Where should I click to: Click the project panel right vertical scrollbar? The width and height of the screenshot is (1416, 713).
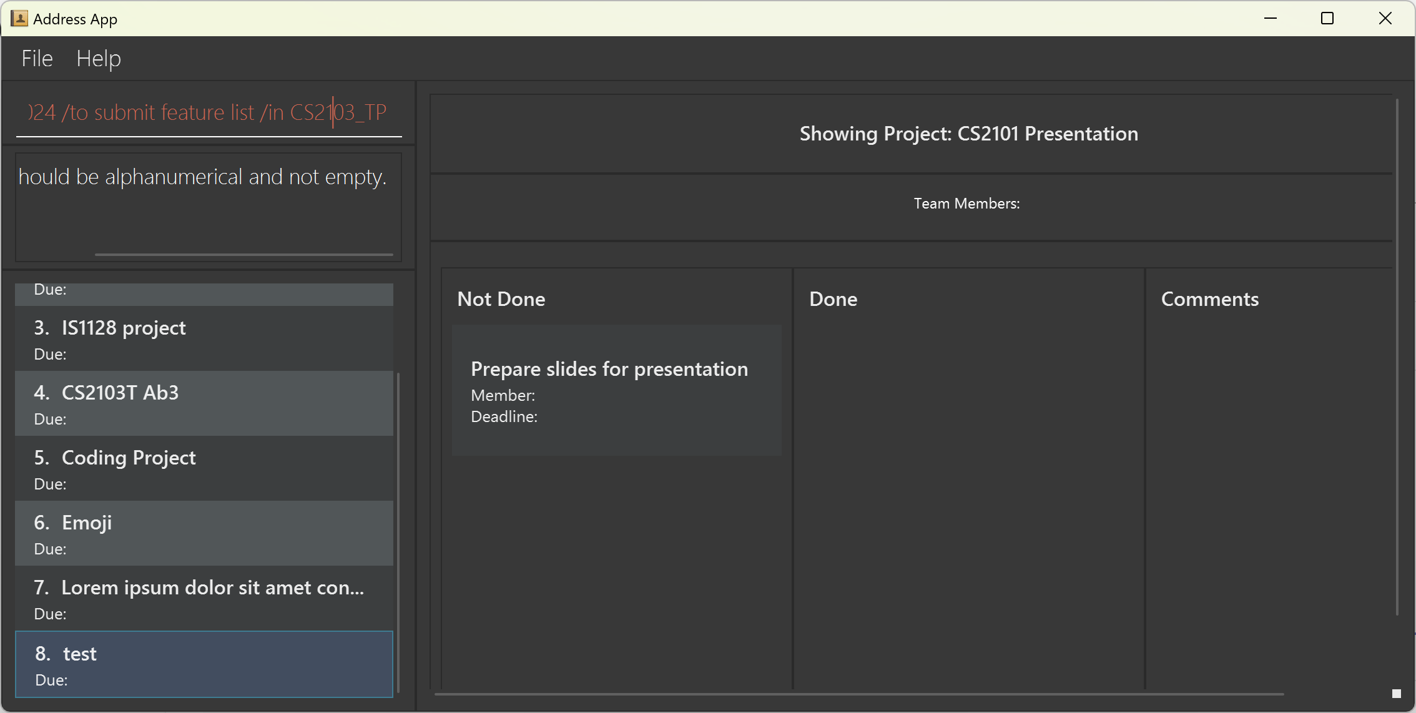(1397, 356)
